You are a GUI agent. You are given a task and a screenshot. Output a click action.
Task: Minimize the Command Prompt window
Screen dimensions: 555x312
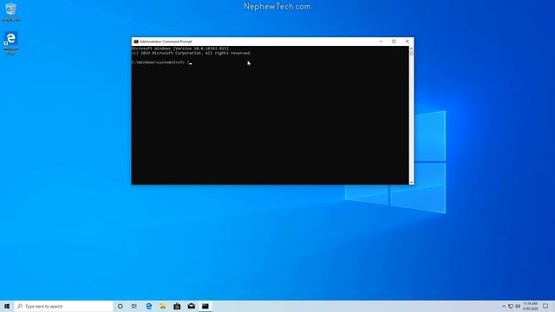381,42
